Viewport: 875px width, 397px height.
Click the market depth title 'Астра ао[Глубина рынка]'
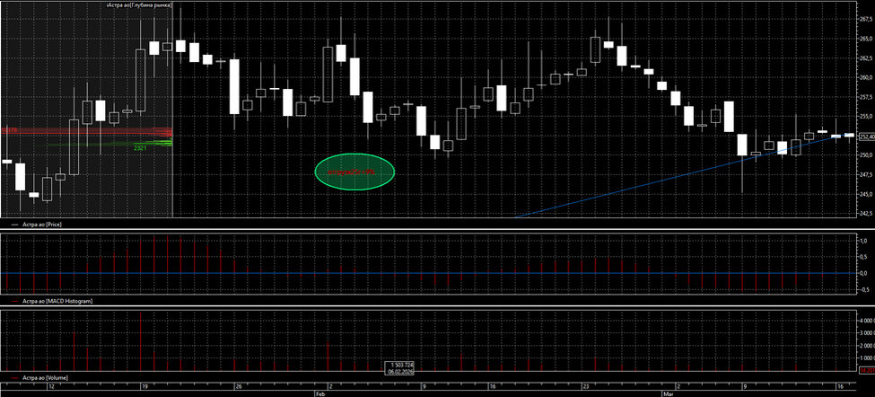click(138, 4)
